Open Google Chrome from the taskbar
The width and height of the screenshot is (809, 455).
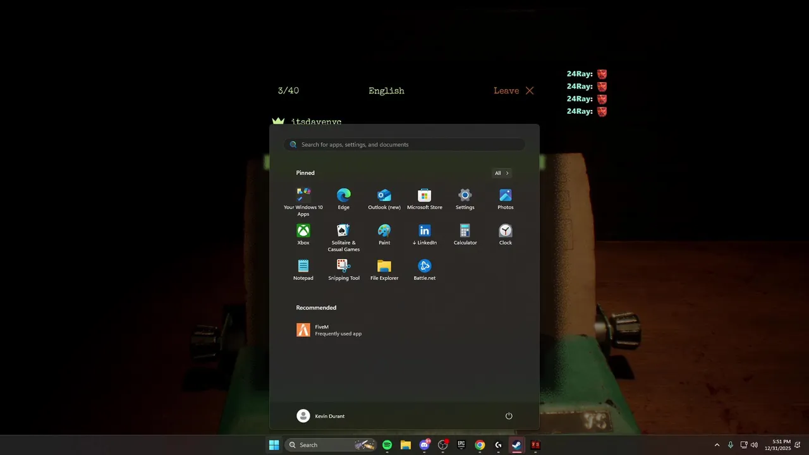(x=480, y=445)
